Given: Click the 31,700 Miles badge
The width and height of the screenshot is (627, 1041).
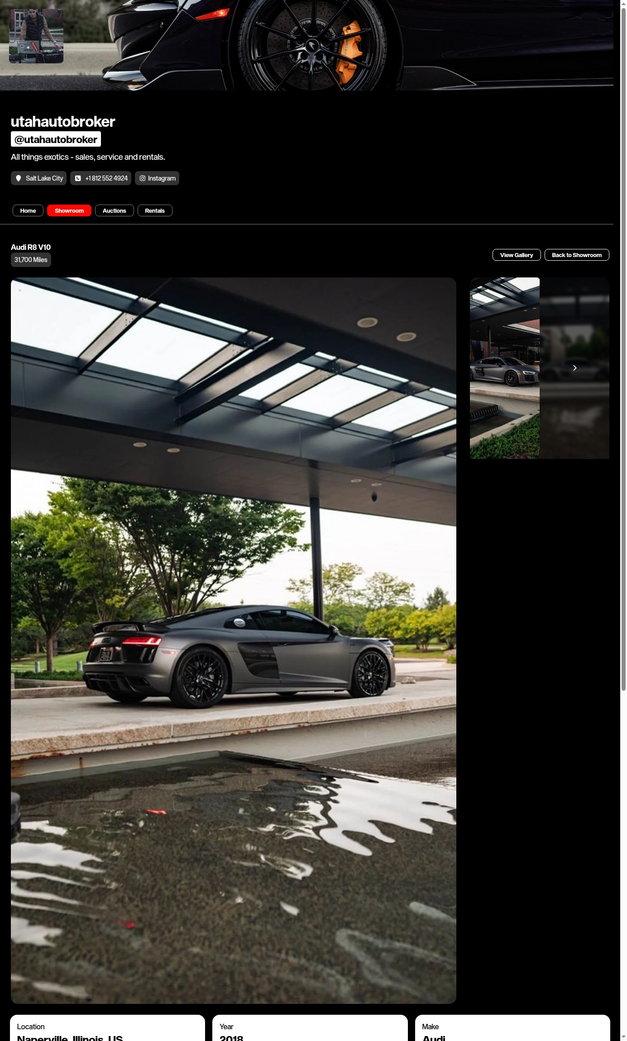Looking at the screenshot, I should 31,260.
